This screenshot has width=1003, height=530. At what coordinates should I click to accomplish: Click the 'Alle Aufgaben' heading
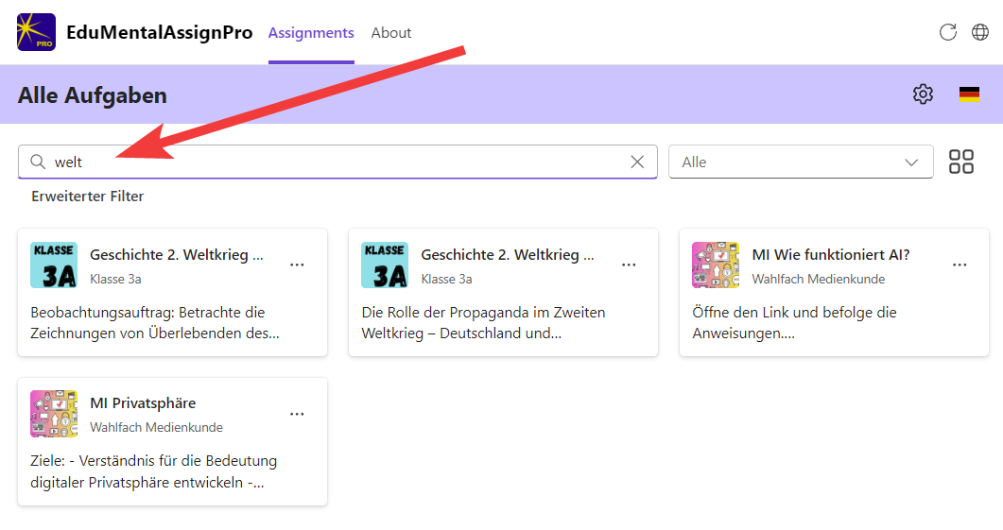[x=92, y=95]
